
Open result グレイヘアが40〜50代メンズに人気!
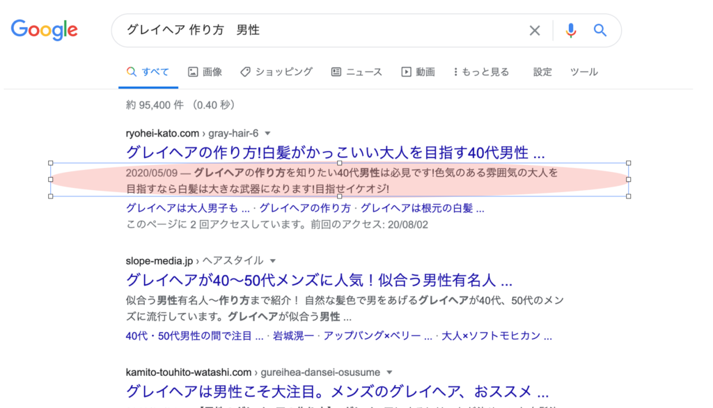click(x=319, y=280)
